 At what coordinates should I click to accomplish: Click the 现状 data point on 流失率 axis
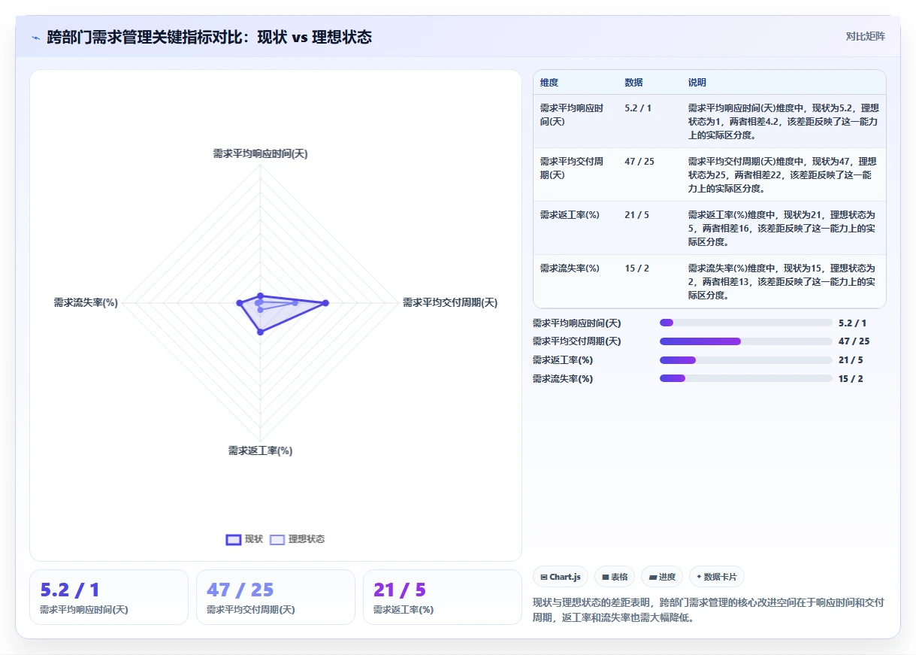tap(239, 303)
